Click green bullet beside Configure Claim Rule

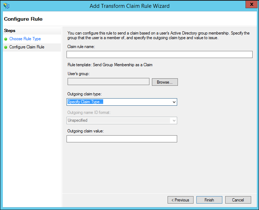tap(6, 47)
